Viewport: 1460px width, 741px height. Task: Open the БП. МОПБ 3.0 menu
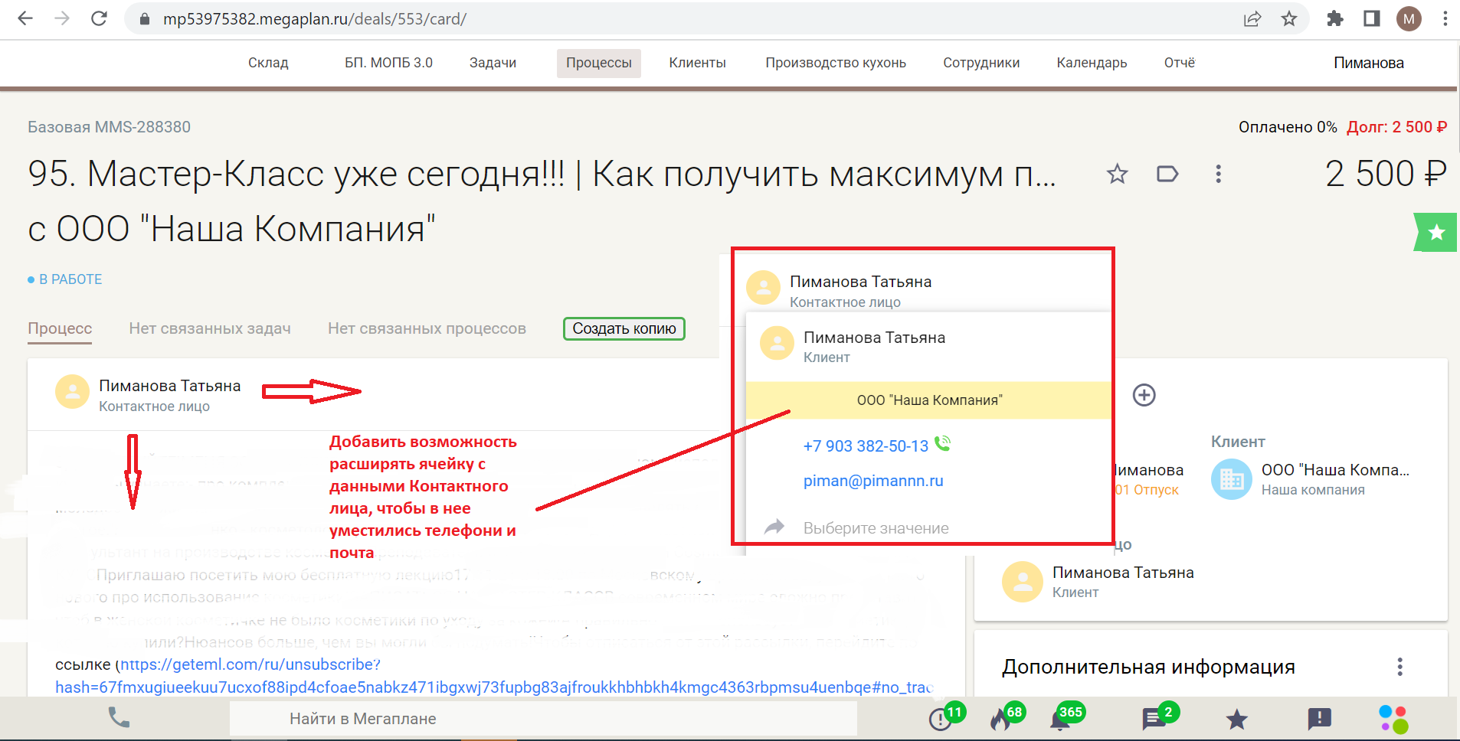click(388, 63)
